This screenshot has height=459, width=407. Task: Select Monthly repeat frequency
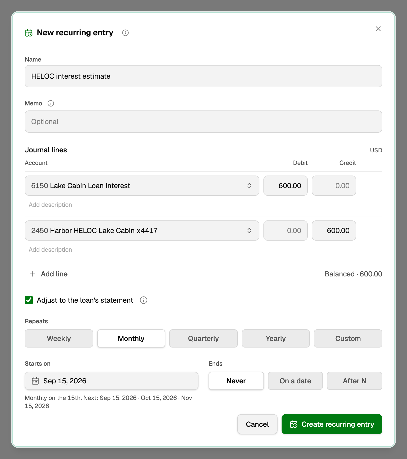click(131, 338)
